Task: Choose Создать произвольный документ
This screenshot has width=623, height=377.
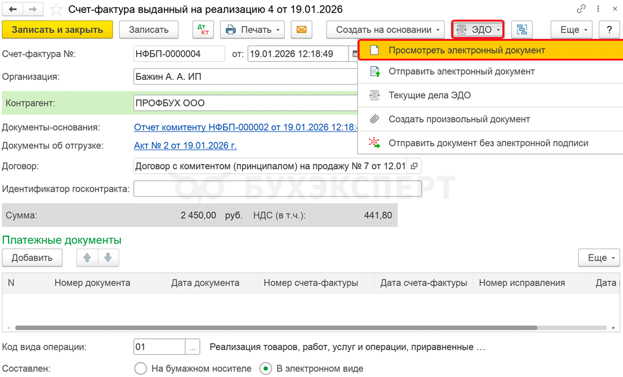Action: 490,119
